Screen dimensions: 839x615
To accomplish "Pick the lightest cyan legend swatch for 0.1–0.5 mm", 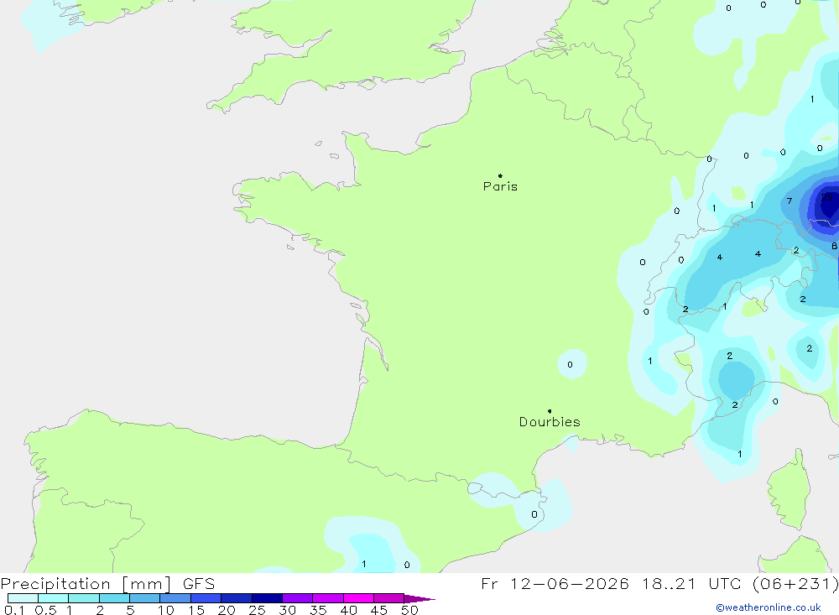I will 23,598.
